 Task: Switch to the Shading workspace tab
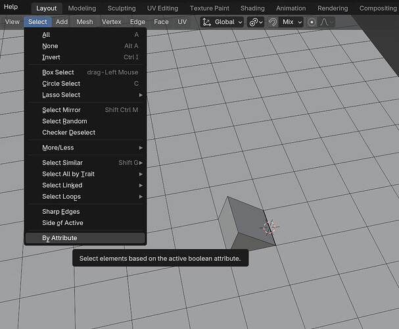point(252,9)
